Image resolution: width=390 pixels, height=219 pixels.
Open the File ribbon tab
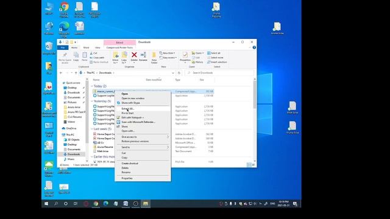point(63,47)
